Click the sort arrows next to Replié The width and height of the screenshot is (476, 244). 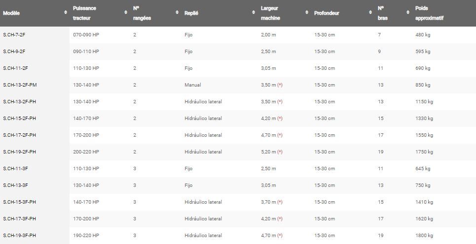tap(254, 13)
